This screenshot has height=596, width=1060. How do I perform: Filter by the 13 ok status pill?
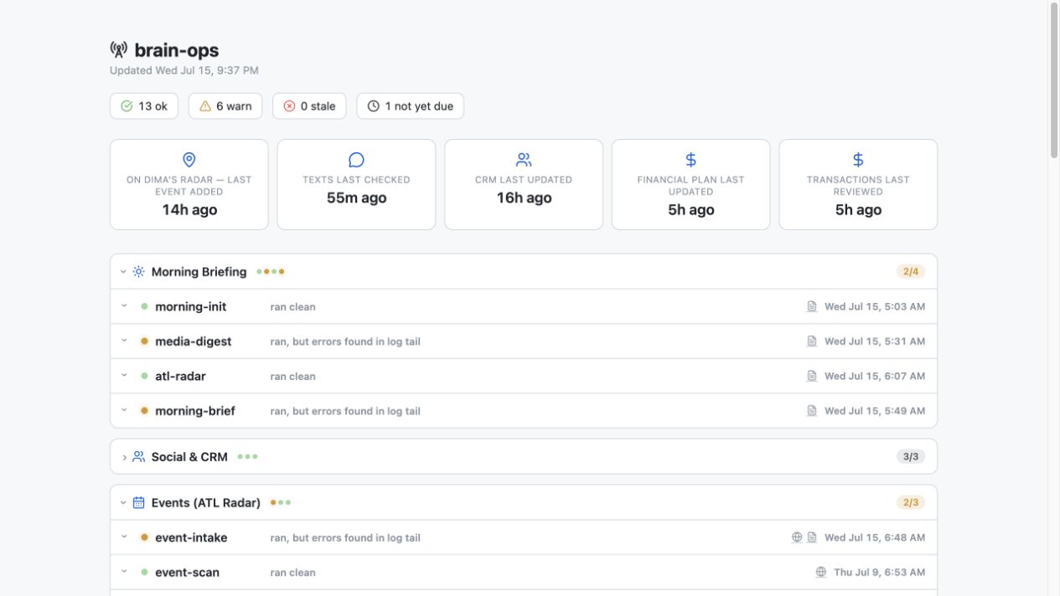[x=144, y=106]
